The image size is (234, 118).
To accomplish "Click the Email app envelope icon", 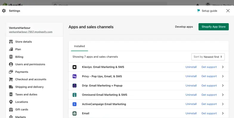I will 75,113.
